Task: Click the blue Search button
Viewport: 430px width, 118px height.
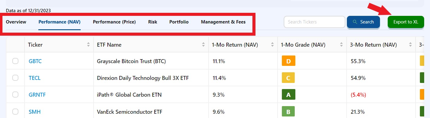Action: tap(363, 22)
